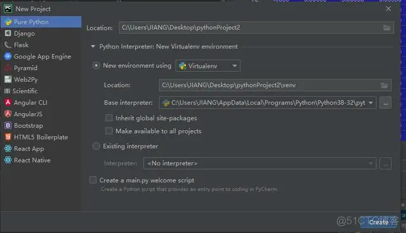Click the HTML5 Boilerplate icon

pyautogui.click(x=8, y=137)
